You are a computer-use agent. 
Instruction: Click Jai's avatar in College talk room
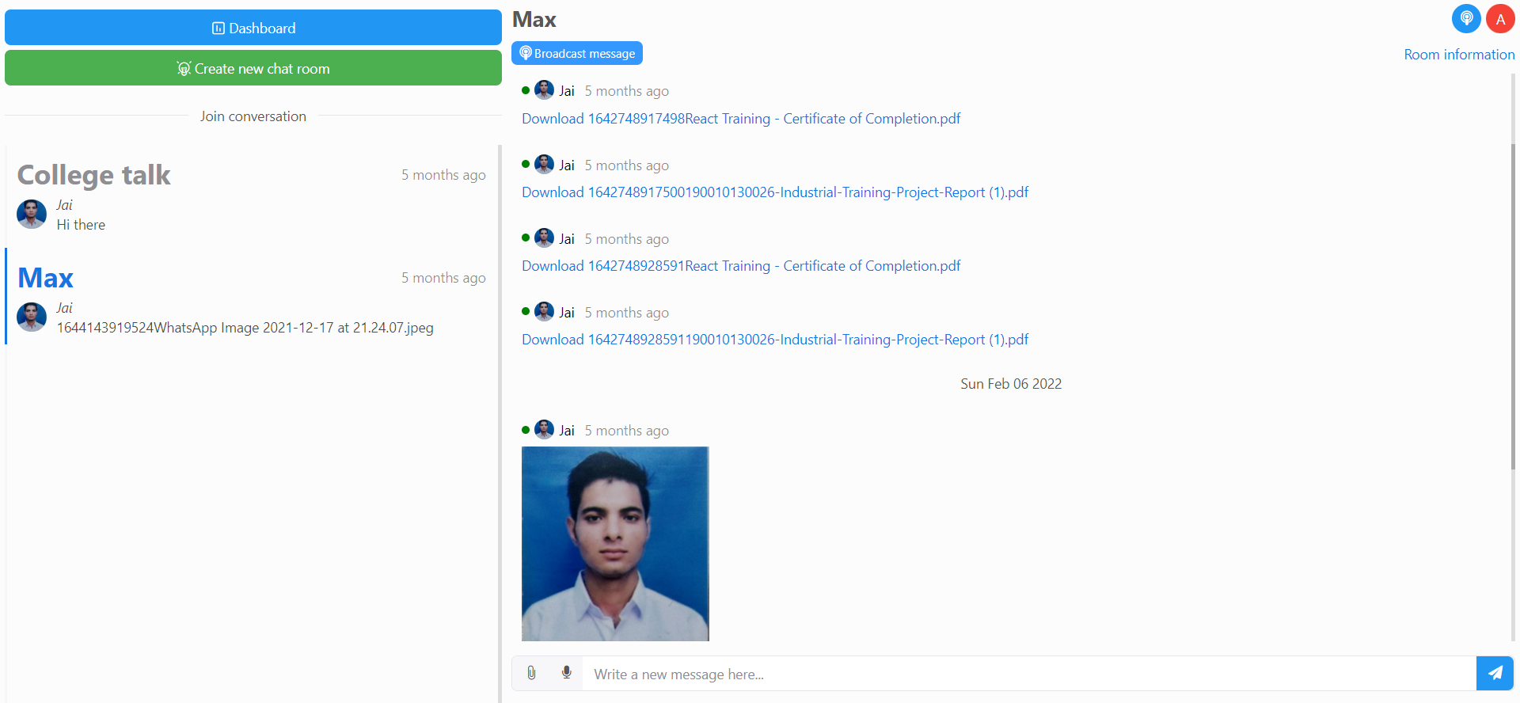pos(32,214)
